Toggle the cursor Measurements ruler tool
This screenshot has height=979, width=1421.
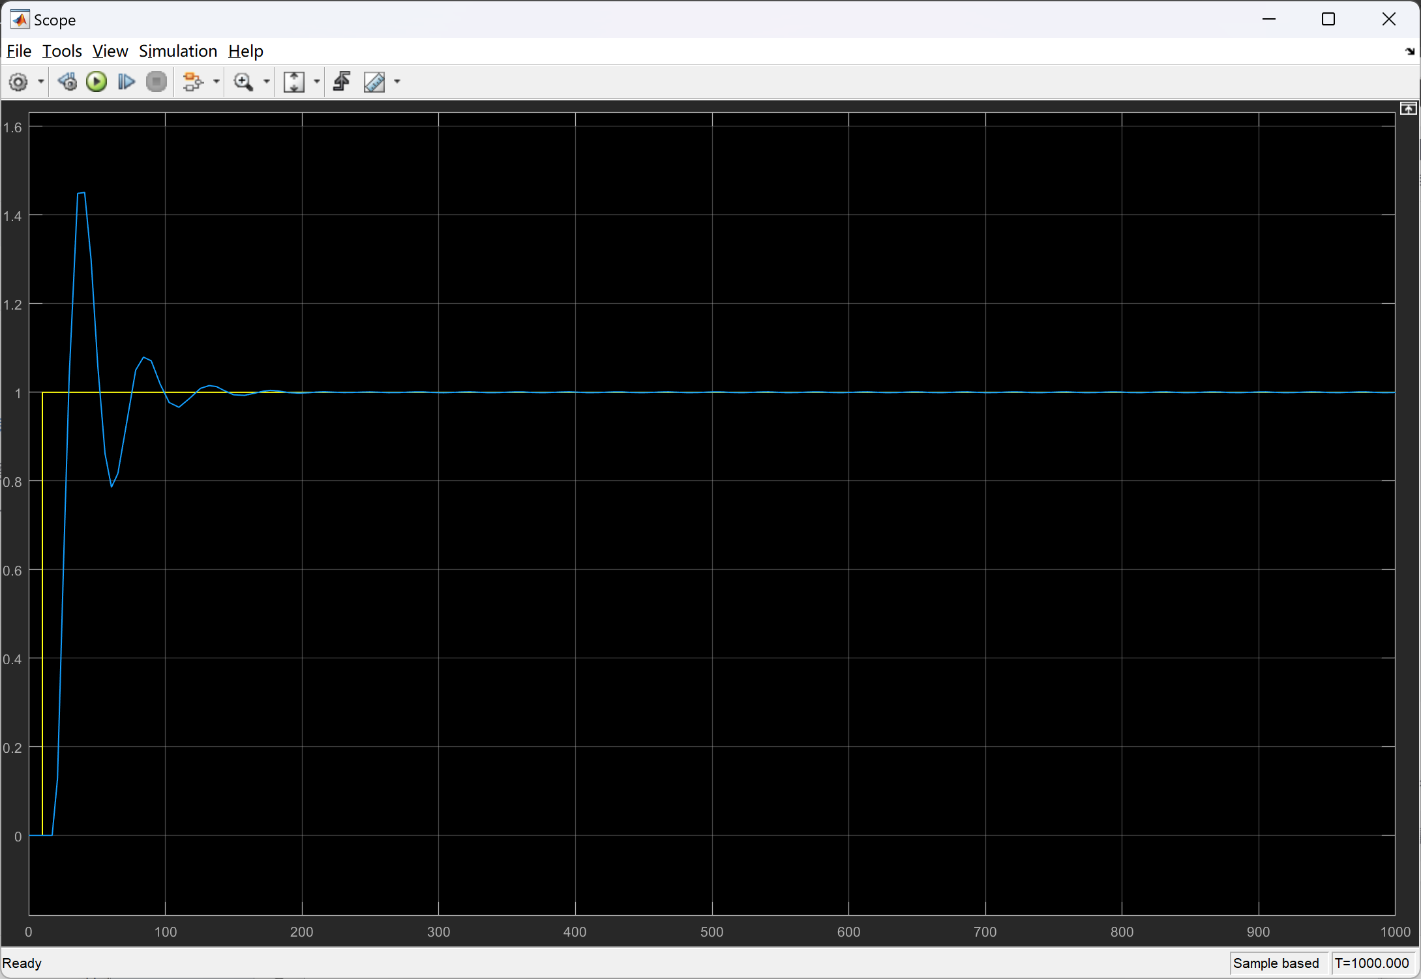click(374, 82)
